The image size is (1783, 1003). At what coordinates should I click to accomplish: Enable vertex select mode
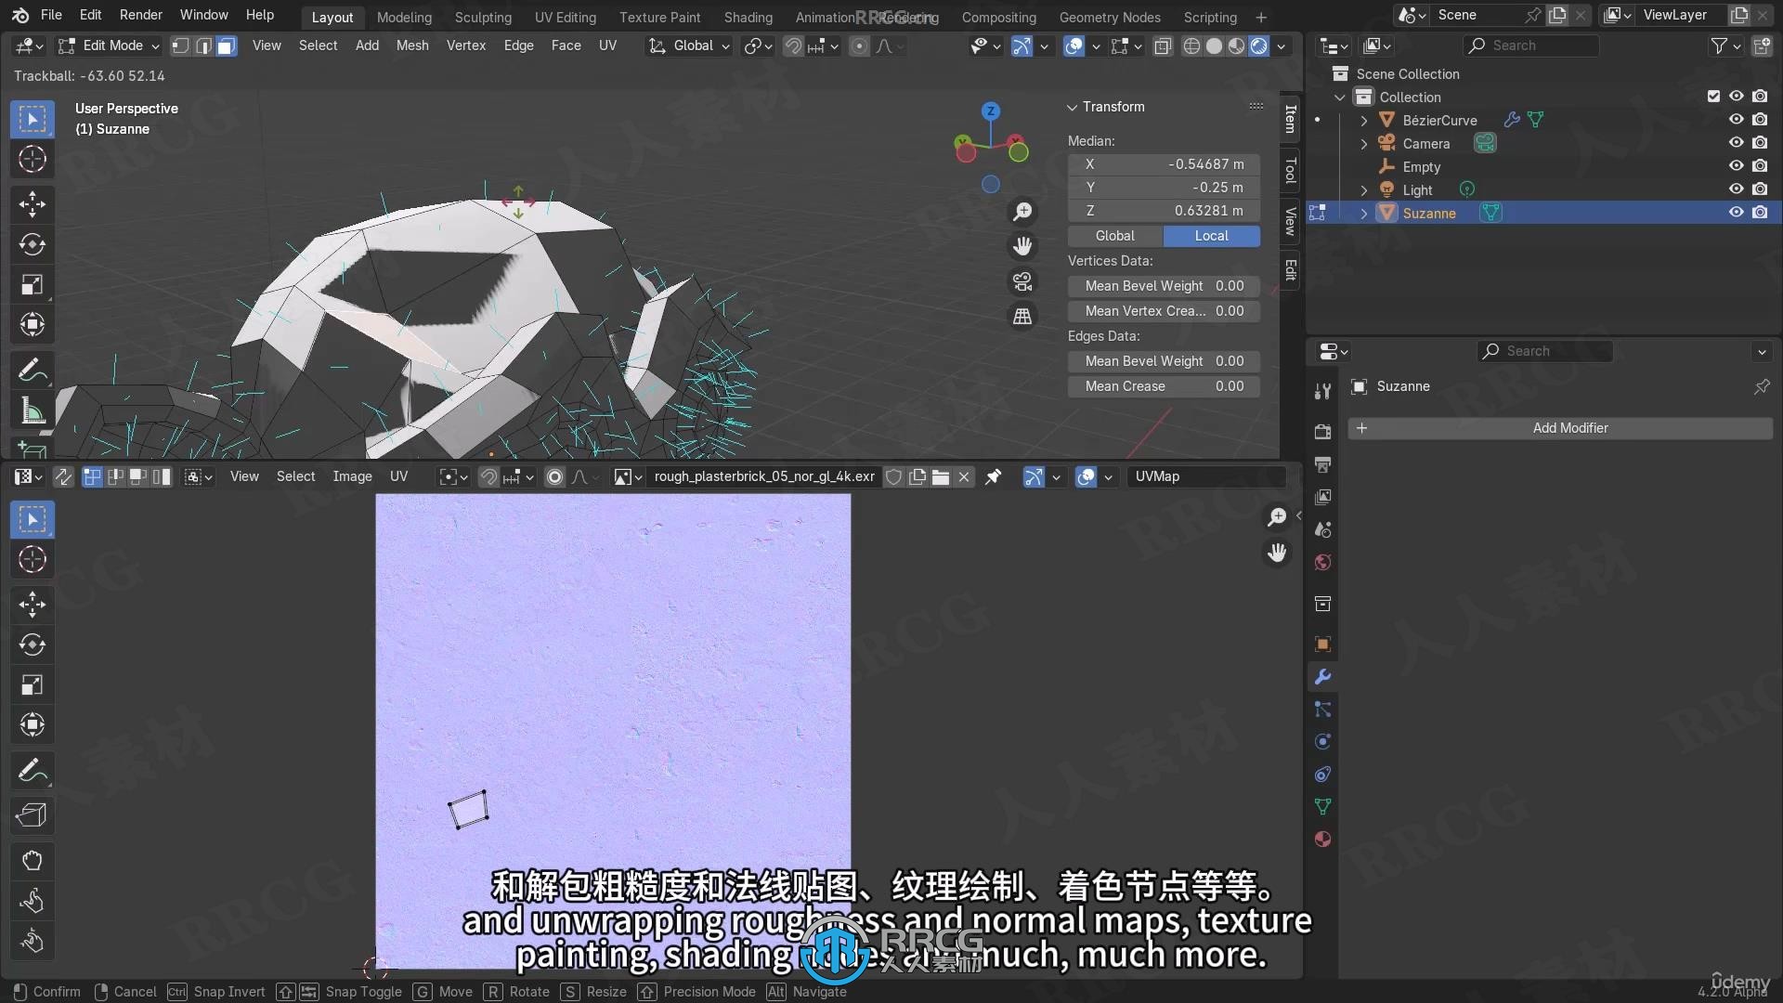181,46
